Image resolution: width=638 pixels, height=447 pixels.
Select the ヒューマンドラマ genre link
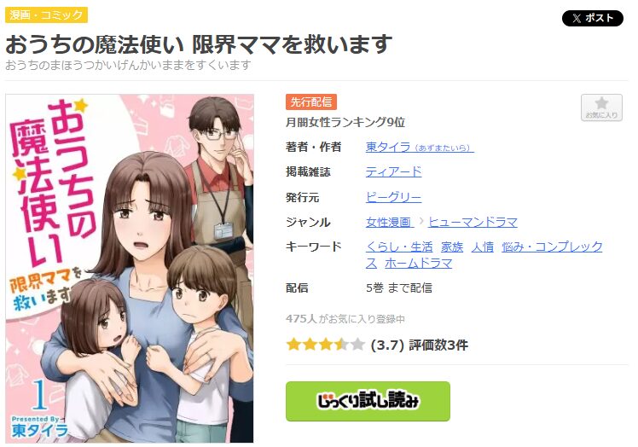tap(473, 223)
